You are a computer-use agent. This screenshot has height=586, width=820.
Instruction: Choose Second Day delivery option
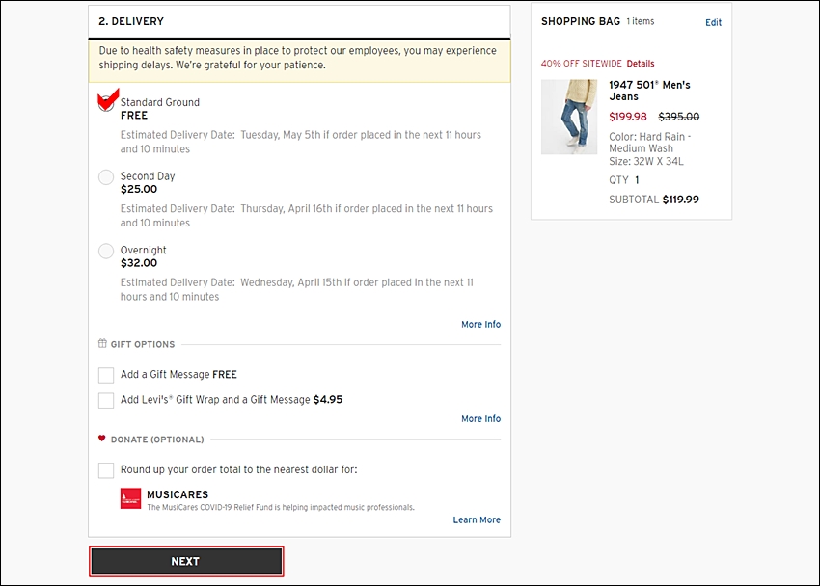click(x=106, y=177)
